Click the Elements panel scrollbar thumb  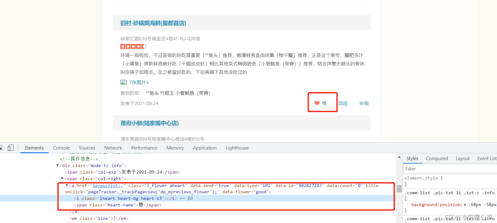pyautogui.click(x=399, y=189)
